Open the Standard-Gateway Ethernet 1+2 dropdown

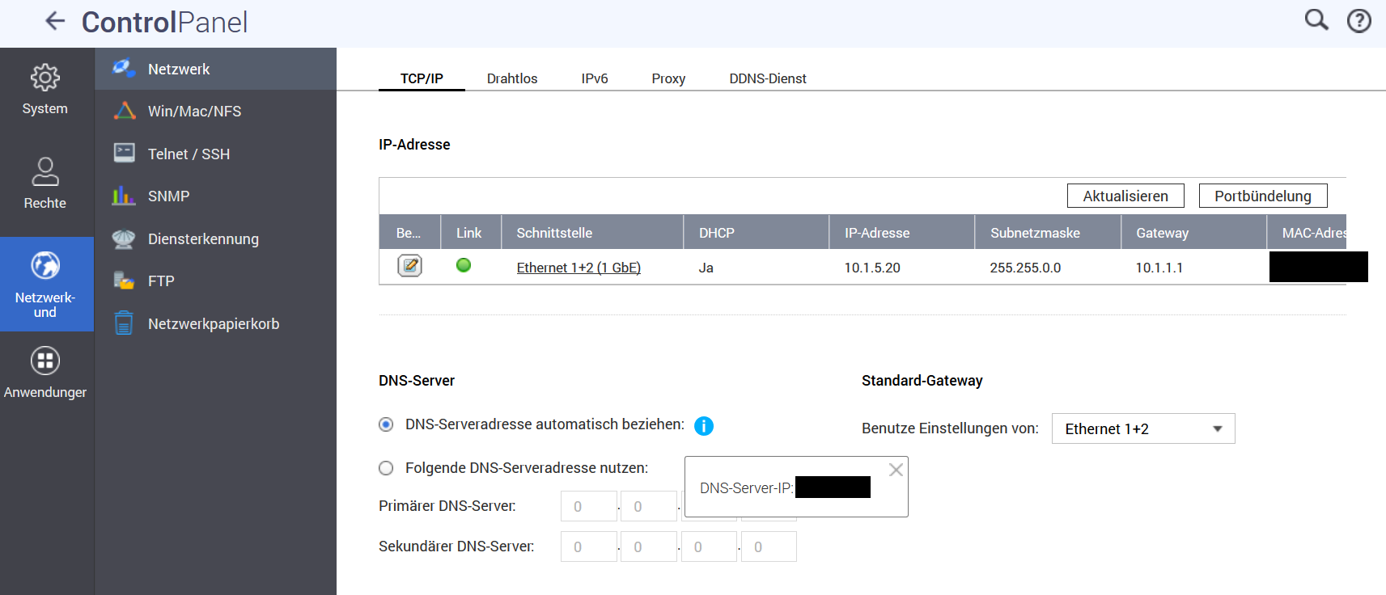(x=1143, y=428)
